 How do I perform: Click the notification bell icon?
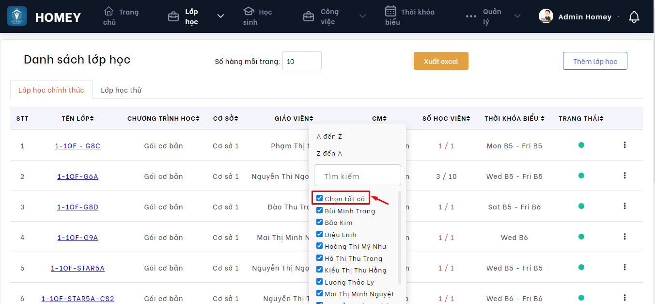click(x=634, y=17)
